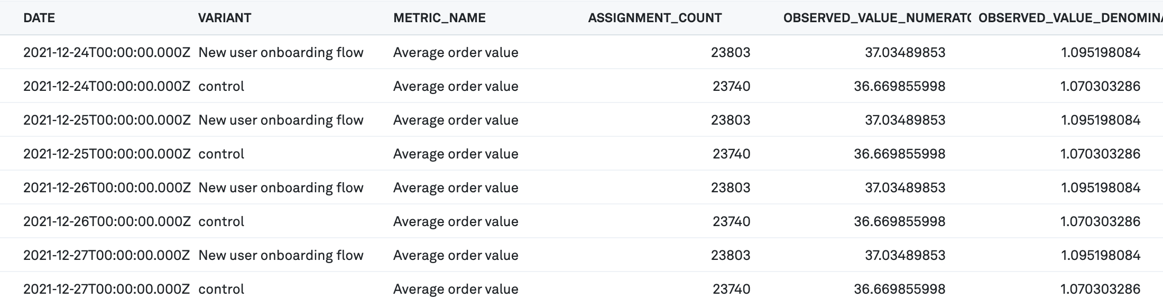Click the ASSIGNMENT_COUNT column header
Image resolution: width=1163 pixels, height=299 pixels.
(x=654, y=18)
